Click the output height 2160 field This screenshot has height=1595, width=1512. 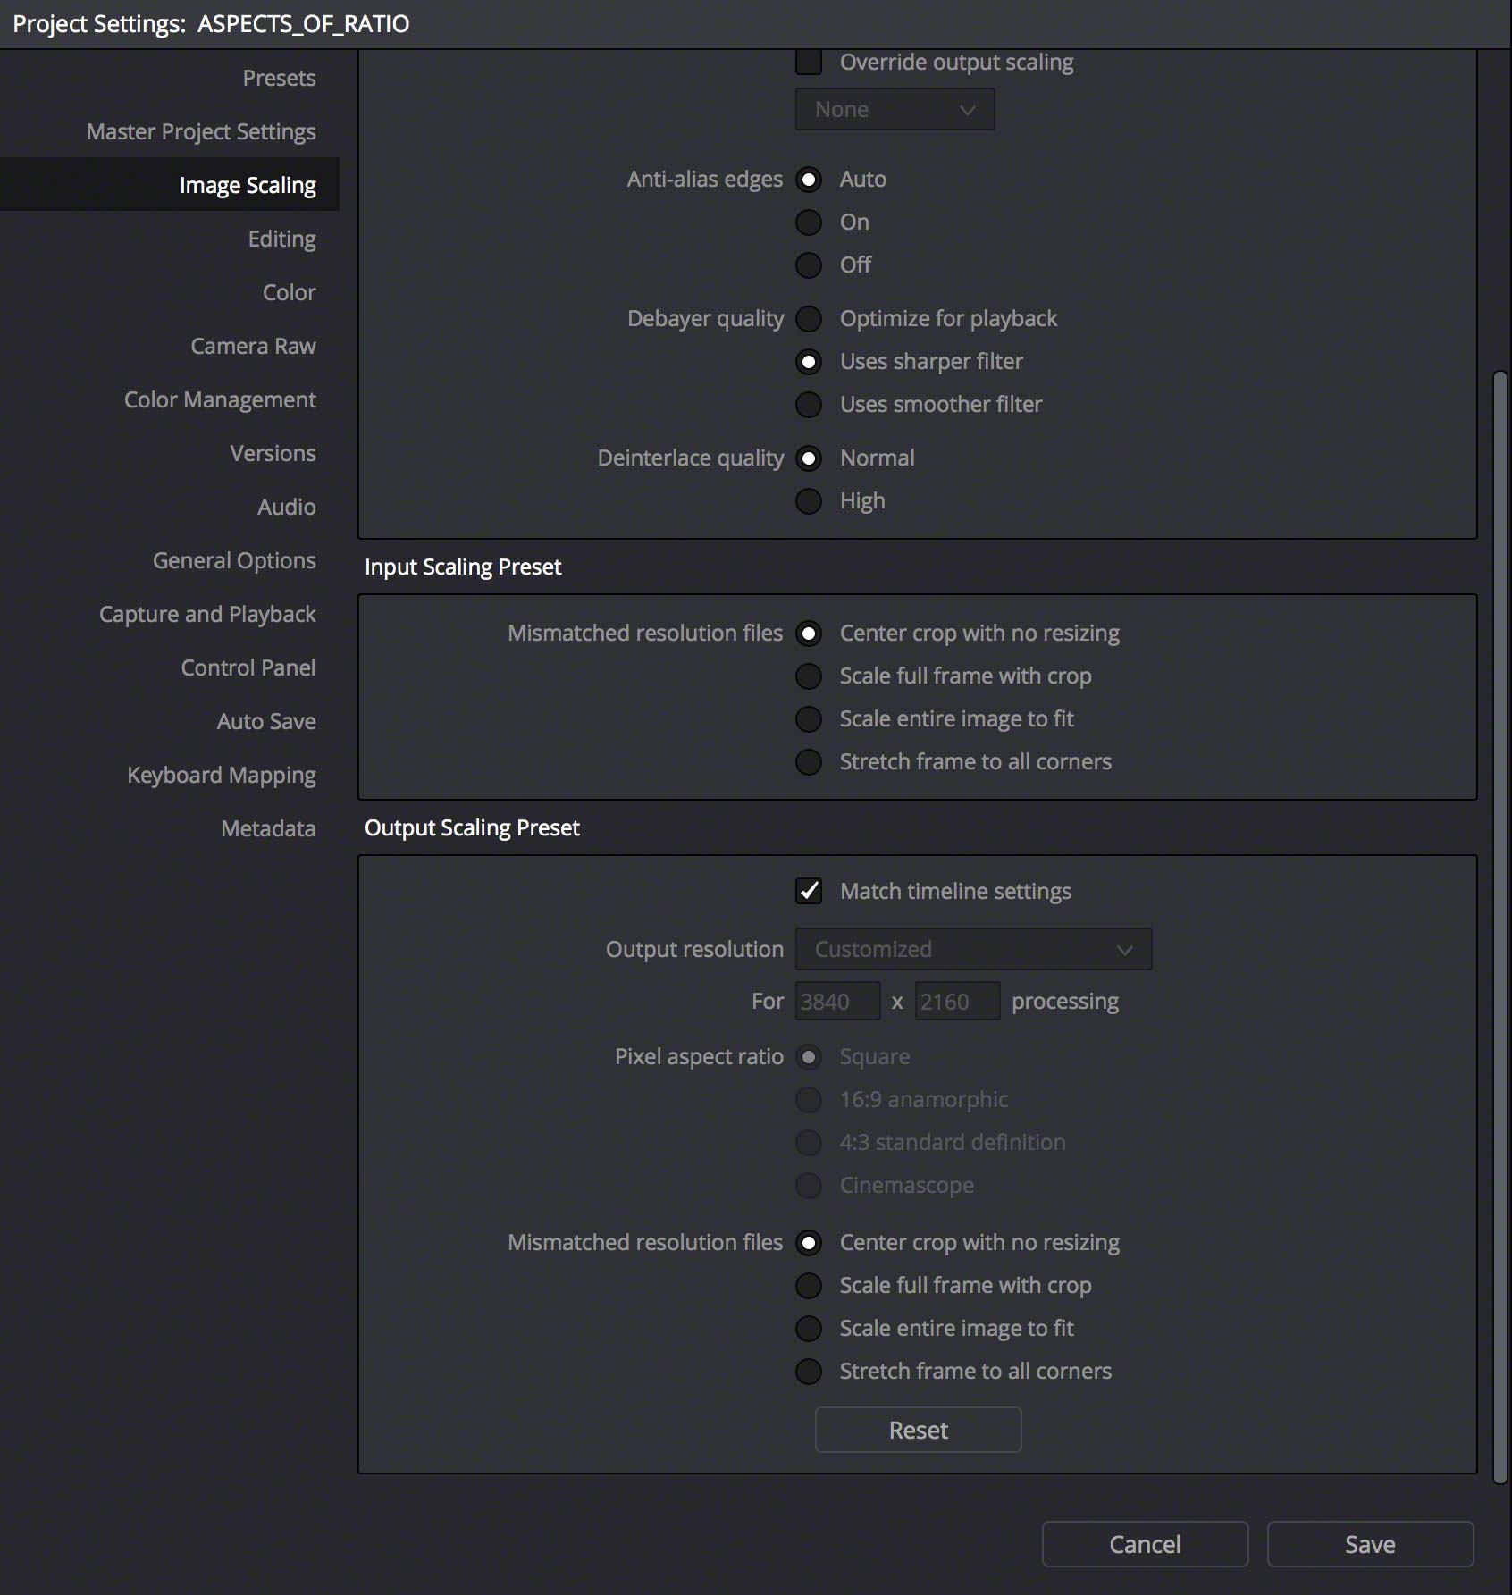pyautogui.click(x=957, y=1001)
